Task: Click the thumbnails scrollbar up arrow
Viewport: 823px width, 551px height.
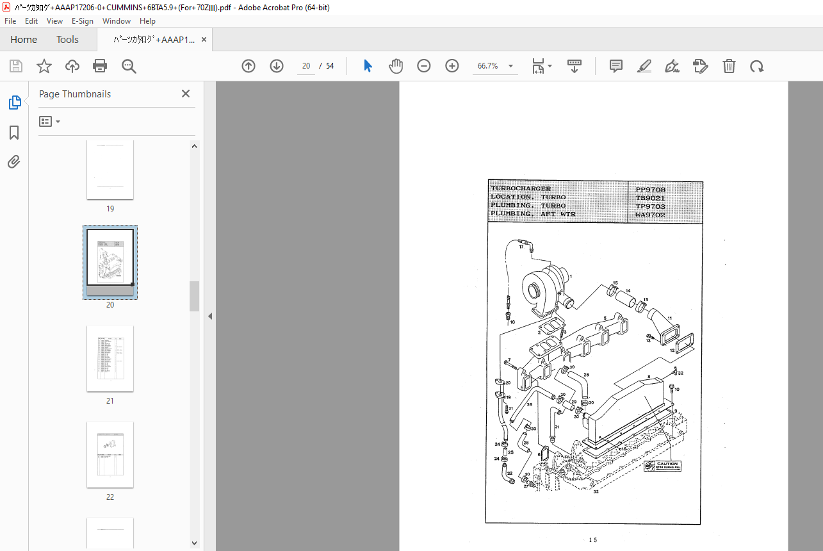Action: tap(195, 146)
